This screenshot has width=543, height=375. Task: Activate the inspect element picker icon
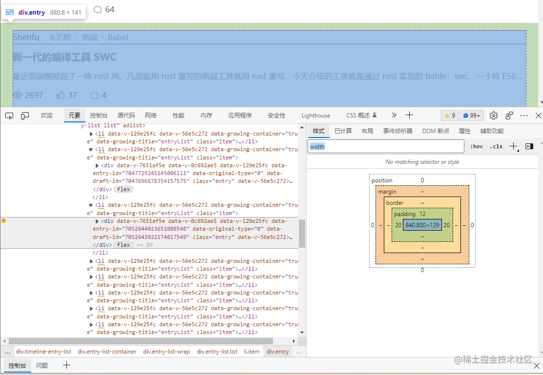pos(9,116)
